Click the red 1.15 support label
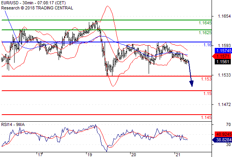Screen dimensions: 232x157 tap(208, 93)
